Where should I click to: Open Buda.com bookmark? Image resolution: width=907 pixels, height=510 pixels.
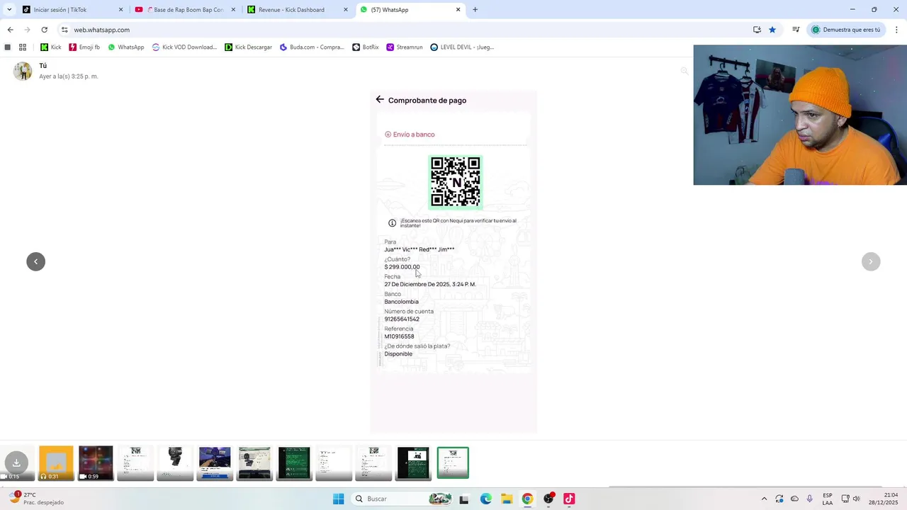pyautogui.click(x=312, y=47)
